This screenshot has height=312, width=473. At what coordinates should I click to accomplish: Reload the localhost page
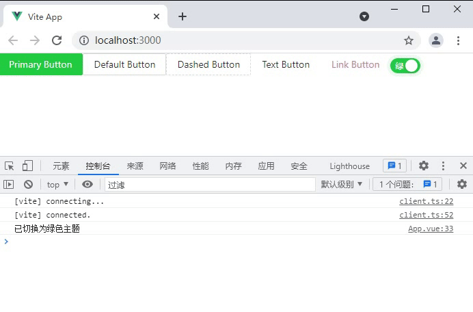(x=57, y=40)
